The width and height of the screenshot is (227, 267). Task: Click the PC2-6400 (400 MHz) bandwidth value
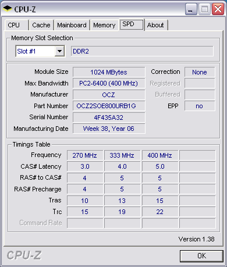tap(109, 83)
